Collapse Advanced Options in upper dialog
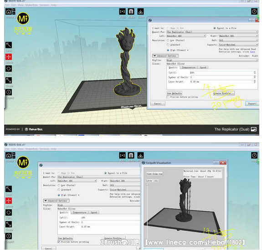The width and height of the screenshot is (262, 250). click(x=165, y=56)
